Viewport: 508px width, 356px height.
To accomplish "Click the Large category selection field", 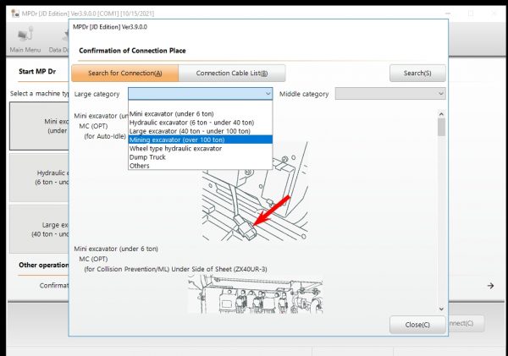I will [x=200, y=94].
